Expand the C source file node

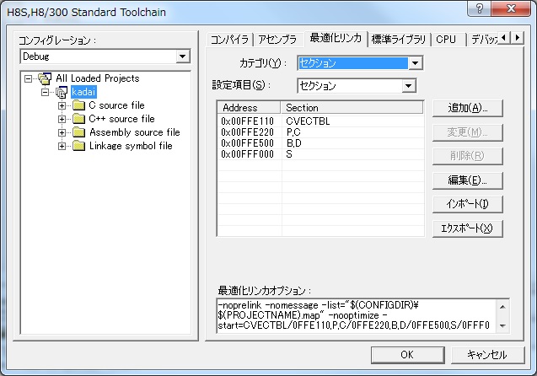(62, 105)
